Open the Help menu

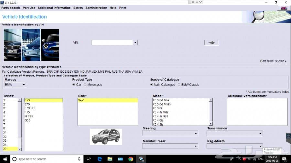click(x=113, y=8)
